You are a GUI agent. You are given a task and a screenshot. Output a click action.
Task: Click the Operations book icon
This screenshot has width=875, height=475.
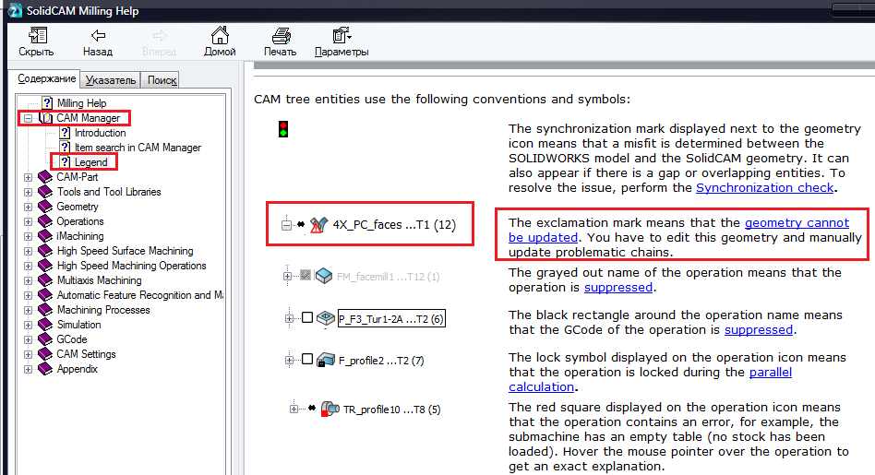45,221
